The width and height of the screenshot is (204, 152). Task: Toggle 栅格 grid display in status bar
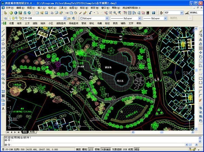[x=85, y=149]
